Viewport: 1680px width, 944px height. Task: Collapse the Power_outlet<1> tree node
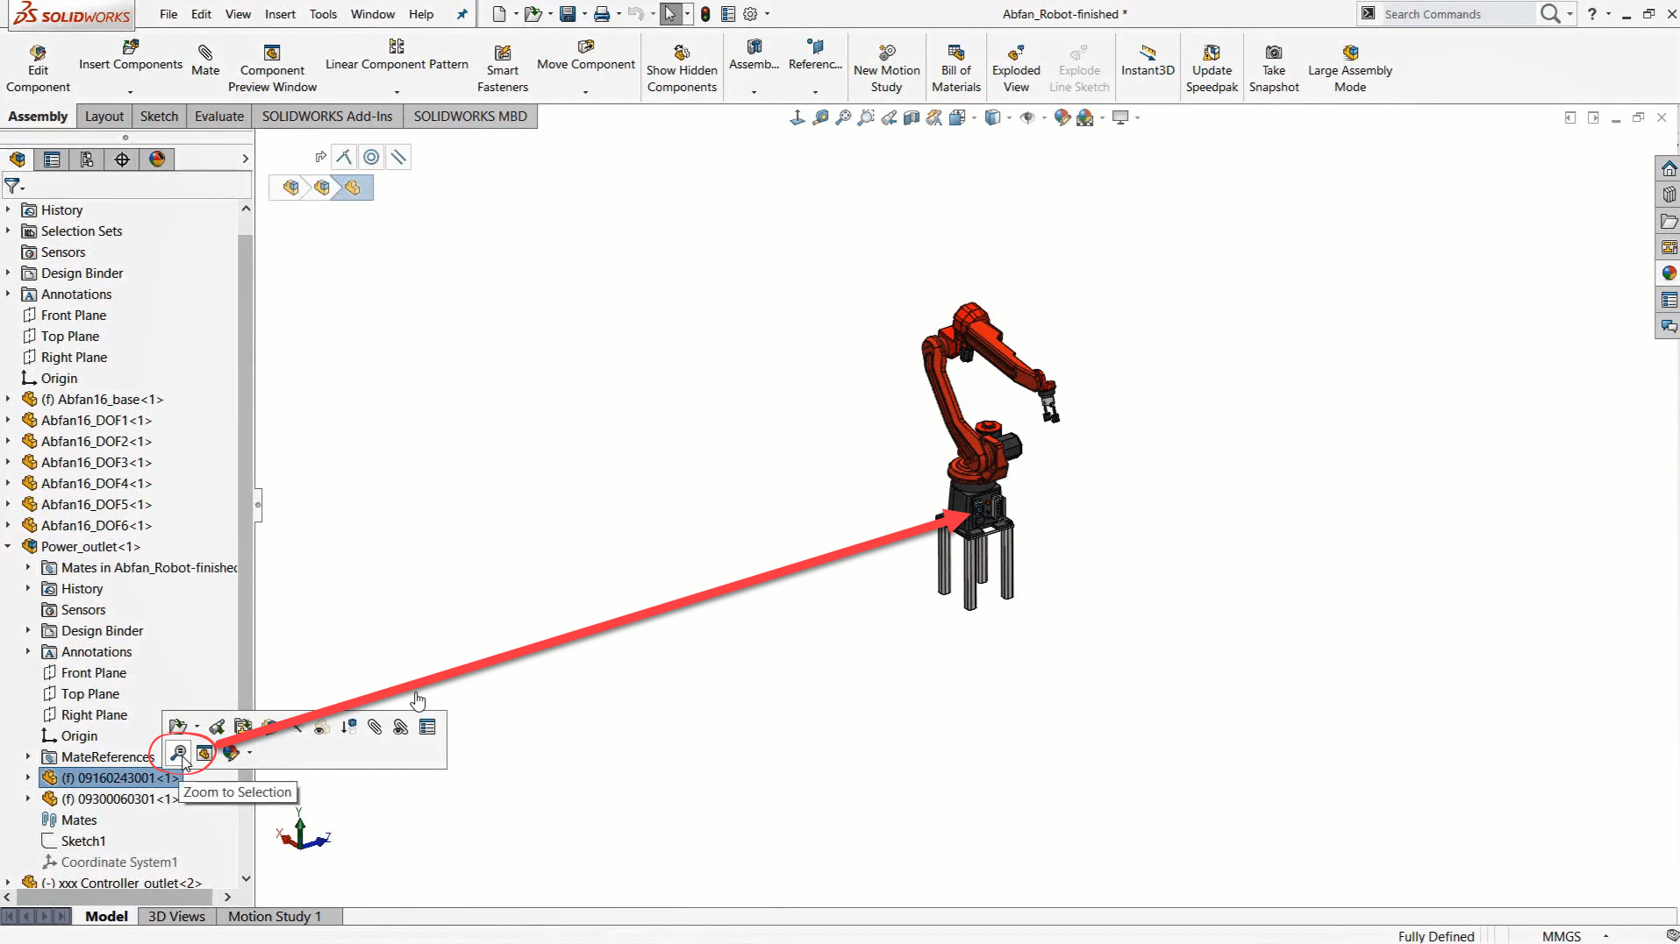point(8,546)
